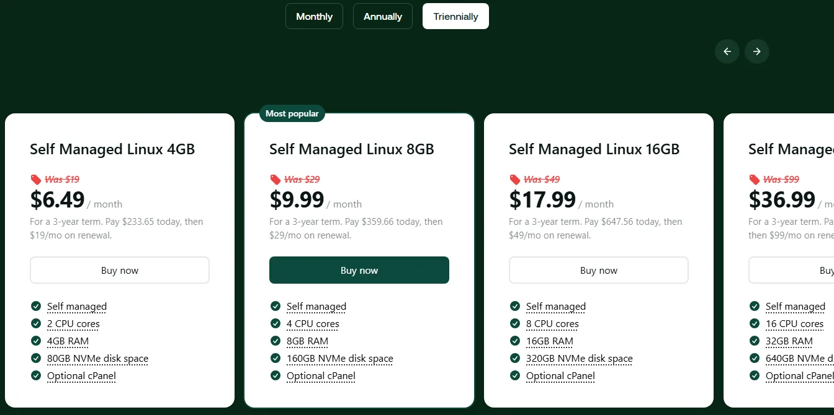Select the 8GB RAM feature label

pos(308,341)
